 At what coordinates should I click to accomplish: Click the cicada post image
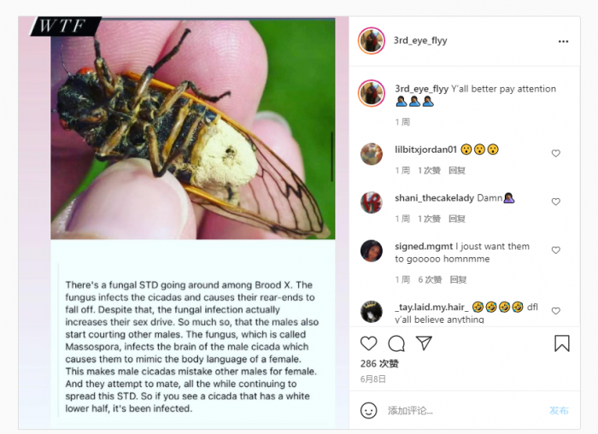click(x=193, y=128)
